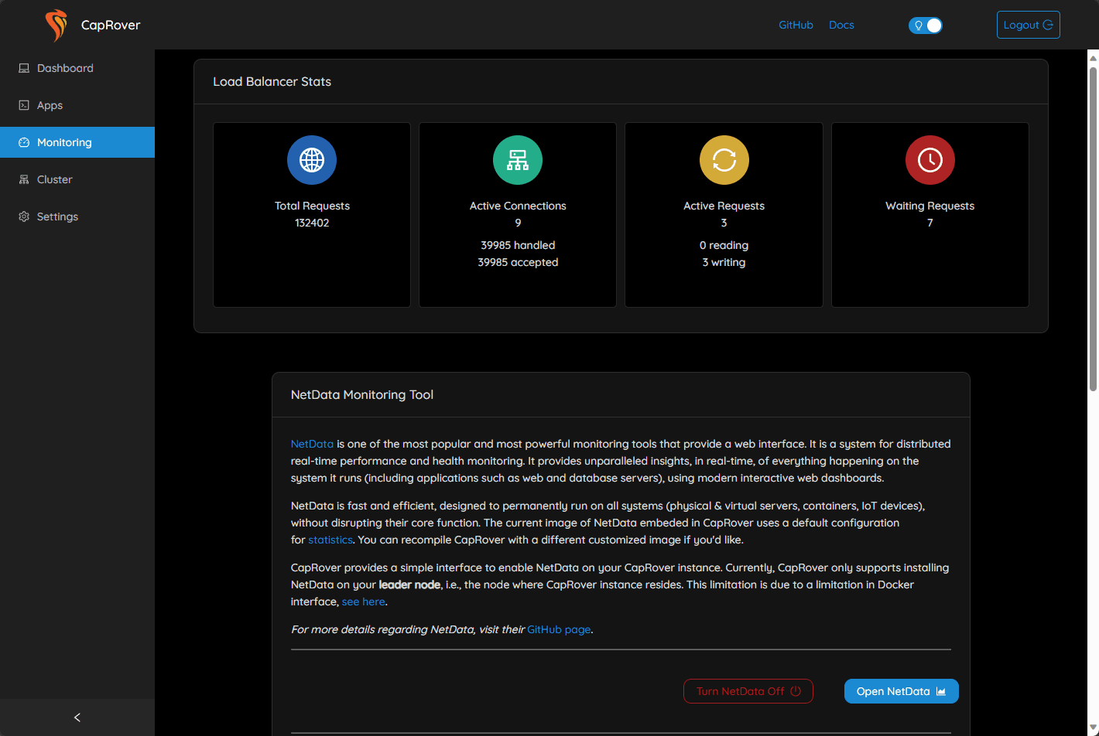Click the Active Connections label

point(518,206)
